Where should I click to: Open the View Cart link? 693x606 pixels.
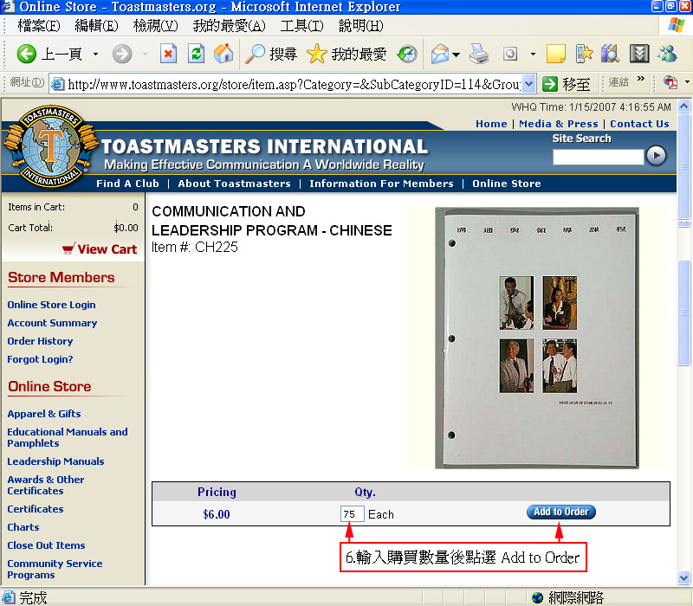pyautogui.click(x=99, y=249)
